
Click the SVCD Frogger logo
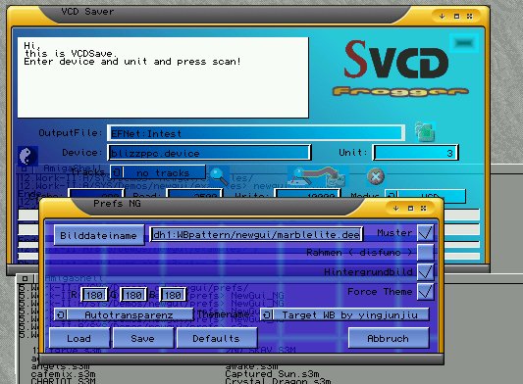pyautogui.click(x=400, y=68)
